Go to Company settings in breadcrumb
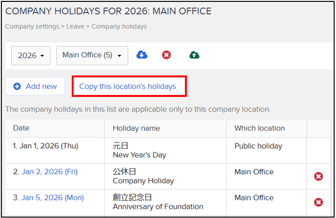Image resolution: width=336 pixels, height=218 pixels. point(32,27)
